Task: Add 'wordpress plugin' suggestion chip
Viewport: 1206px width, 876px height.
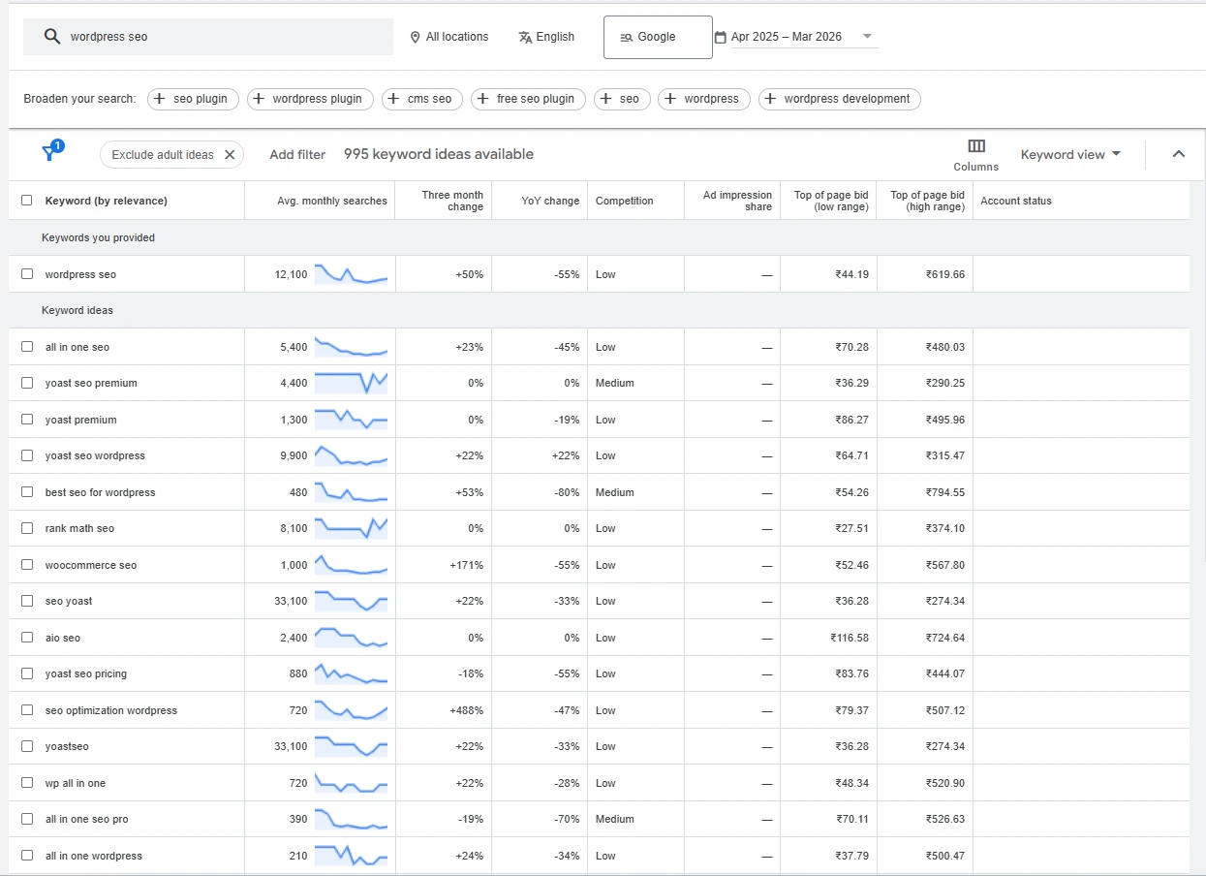Action: click(x=310, y=99)
